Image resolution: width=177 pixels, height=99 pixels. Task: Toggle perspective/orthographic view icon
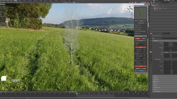(132, 19)
